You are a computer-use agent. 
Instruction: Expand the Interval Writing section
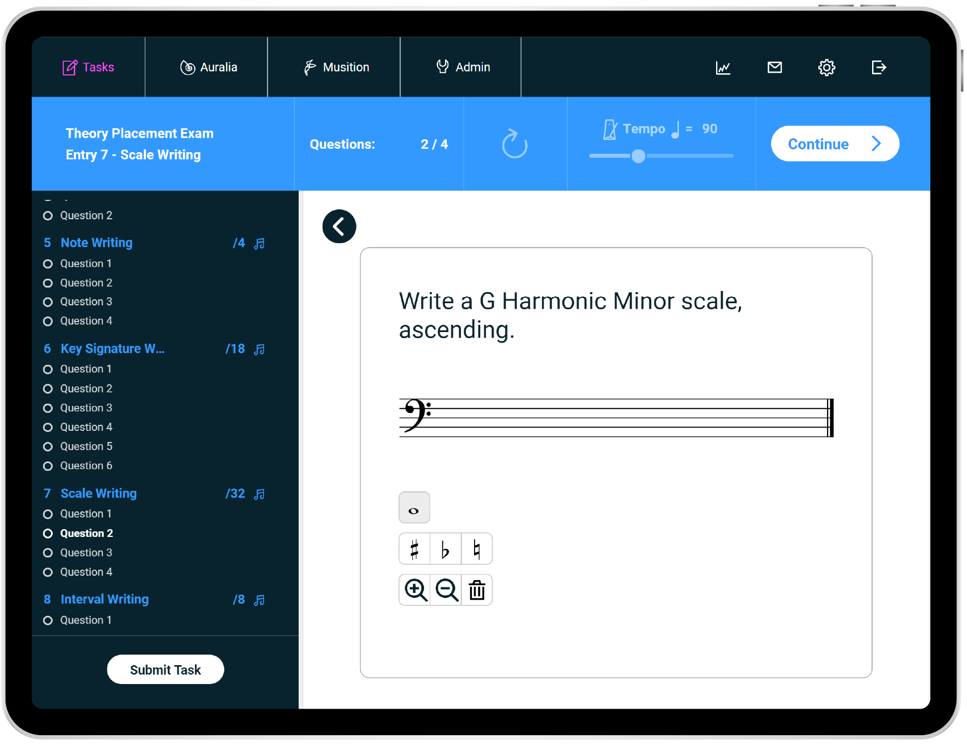pyautogui.click(x=104, y=599)
